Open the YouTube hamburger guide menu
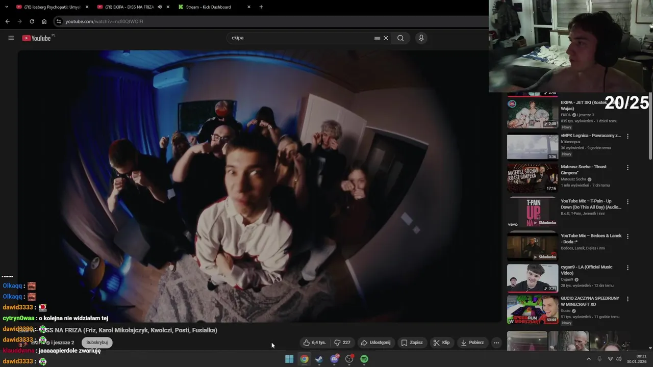 [x=11, y=38]
